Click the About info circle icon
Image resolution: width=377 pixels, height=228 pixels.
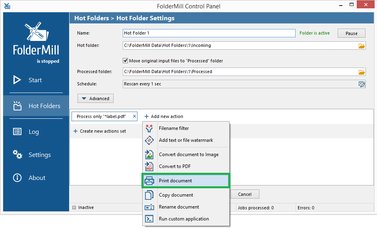click(17, 178)
